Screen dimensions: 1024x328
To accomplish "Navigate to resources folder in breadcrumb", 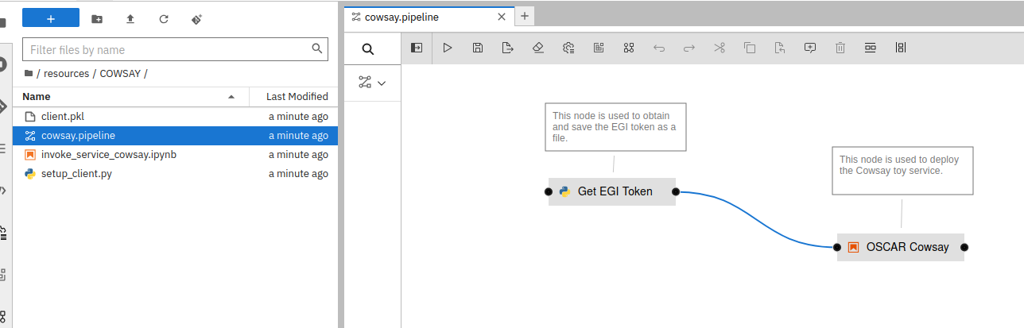I will (66, 73).
